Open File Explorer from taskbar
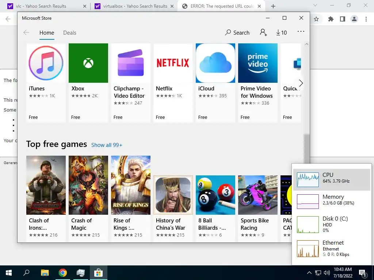This screenshot has width=374, height=280. pos(45,273)
